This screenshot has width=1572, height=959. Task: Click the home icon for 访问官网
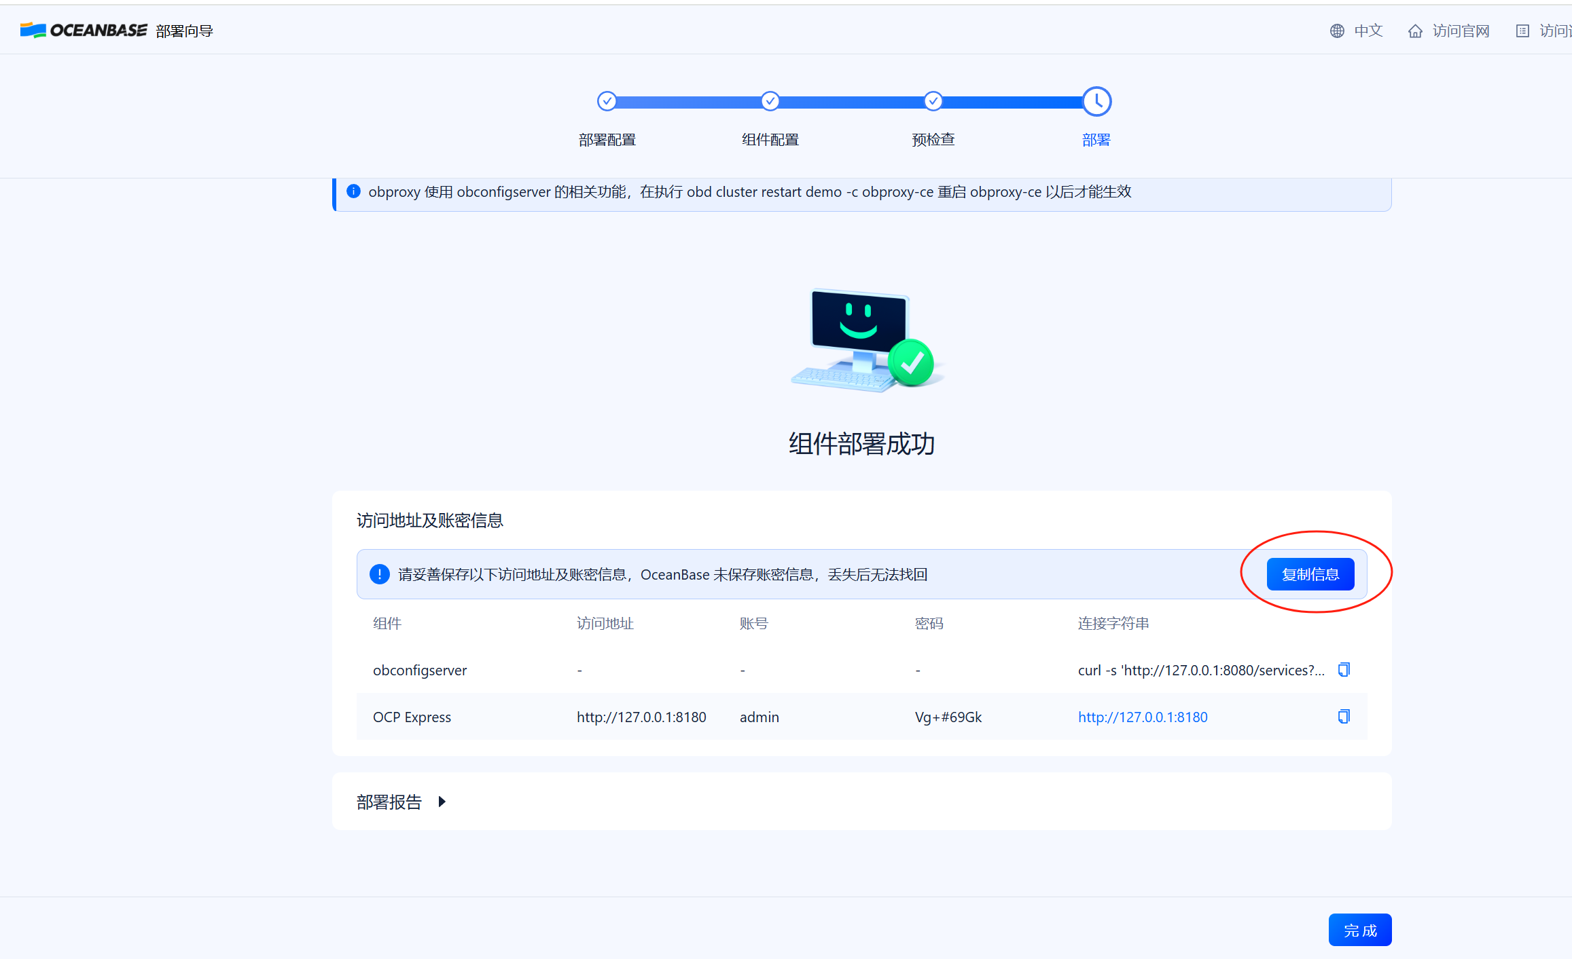point(1414,31)
